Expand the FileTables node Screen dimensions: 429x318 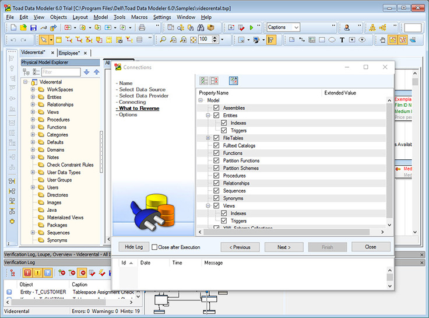(208, 138)
